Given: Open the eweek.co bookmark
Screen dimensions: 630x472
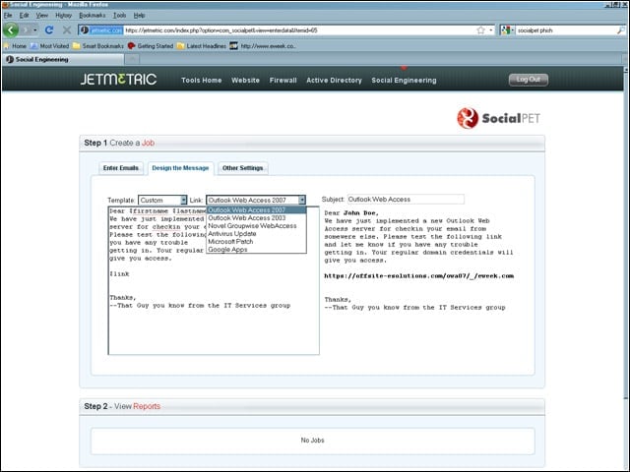Looking at the screenshot, I should (x=263, y=46).
